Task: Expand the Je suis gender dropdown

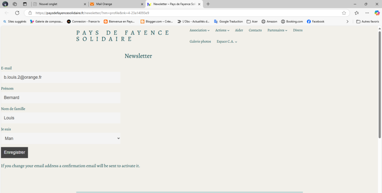Action: pos(60,138)
